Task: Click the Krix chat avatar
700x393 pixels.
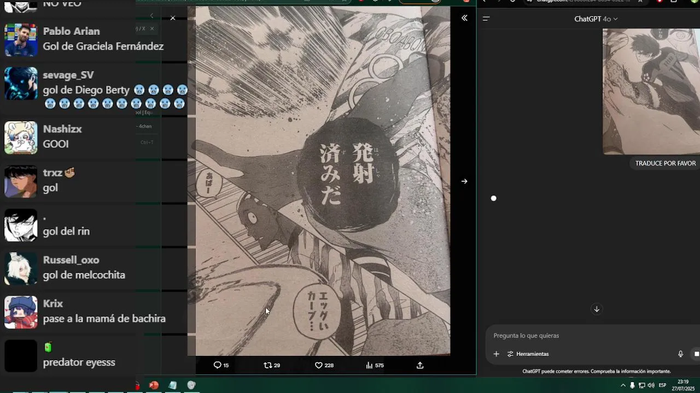Action: (21, 312)
